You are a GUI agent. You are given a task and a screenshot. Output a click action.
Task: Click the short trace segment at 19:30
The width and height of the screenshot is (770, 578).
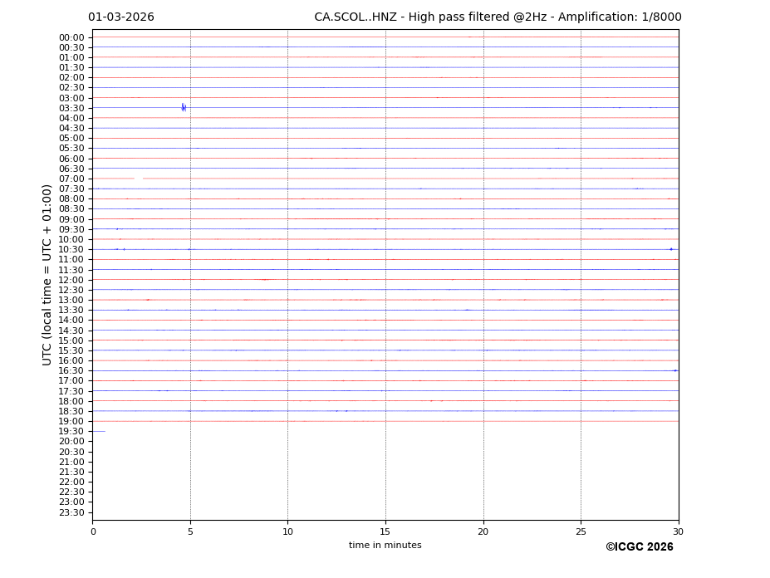[98, 431]
